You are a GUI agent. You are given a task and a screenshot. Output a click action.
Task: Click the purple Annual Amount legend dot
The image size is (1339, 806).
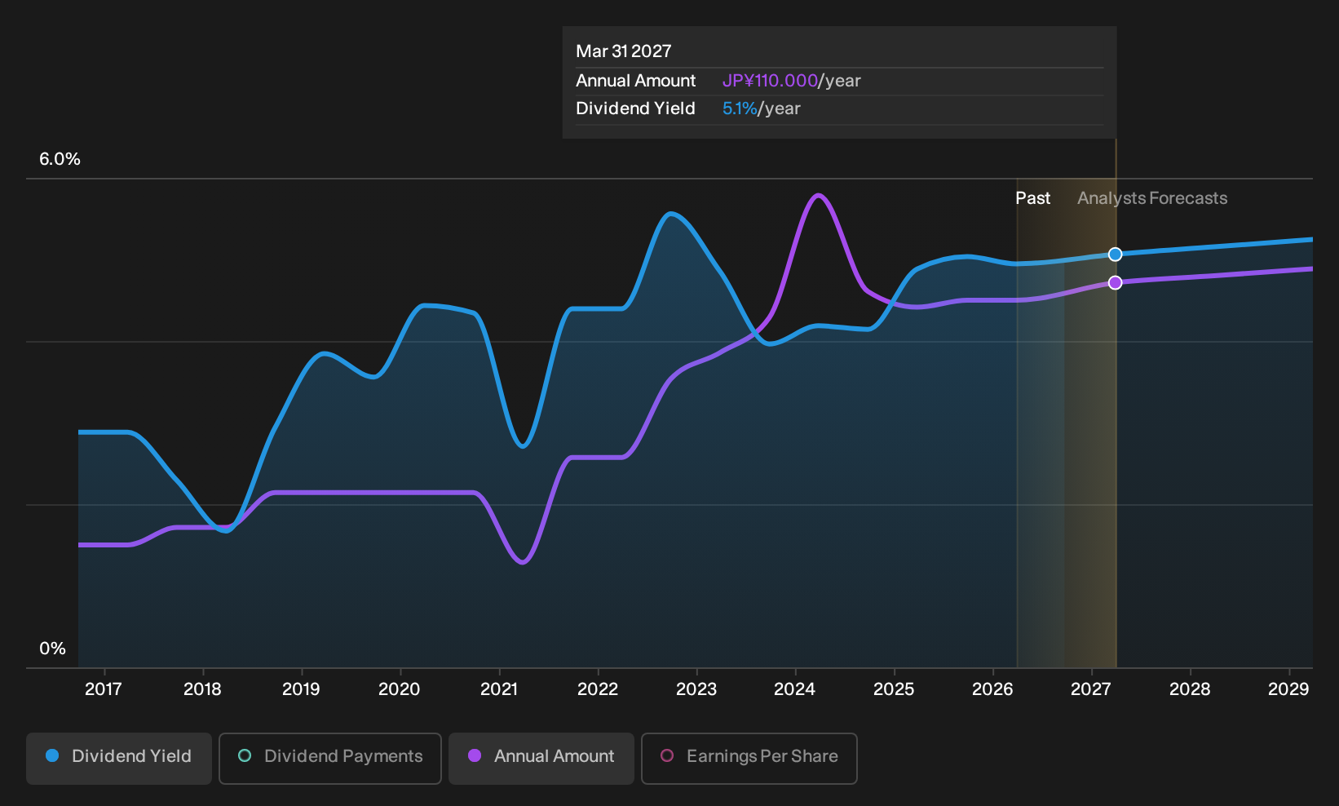tap(475, 755)
